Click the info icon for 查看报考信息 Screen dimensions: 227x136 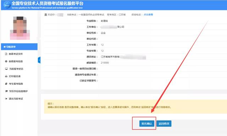(6, 61)
